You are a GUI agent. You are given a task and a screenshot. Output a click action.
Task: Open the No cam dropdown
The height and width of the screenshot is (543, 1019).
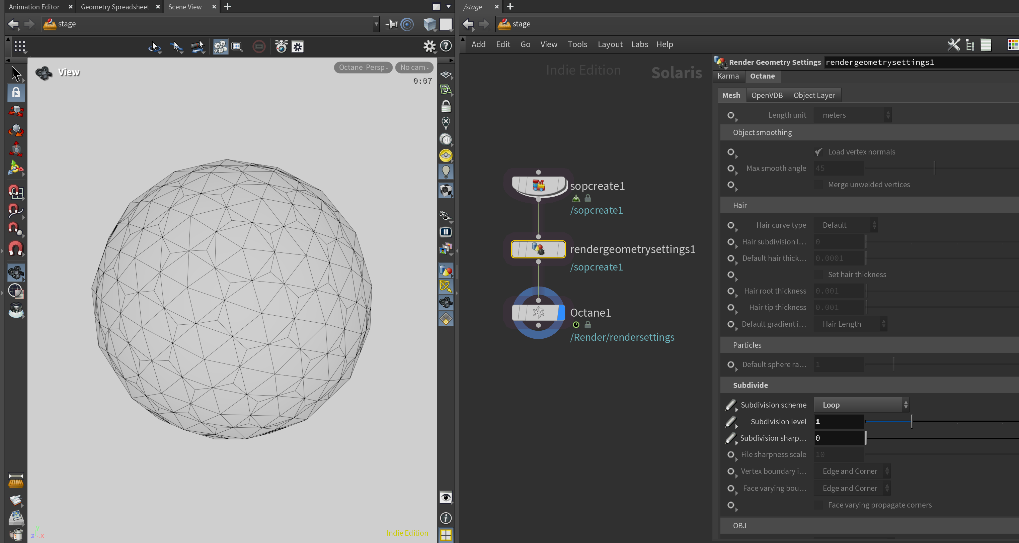pos(414,68)
